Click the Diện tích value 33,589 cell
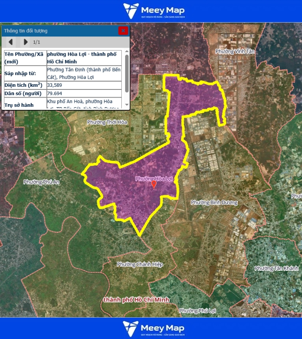Screen dimensions: 302x339 (x=85, y=85)
